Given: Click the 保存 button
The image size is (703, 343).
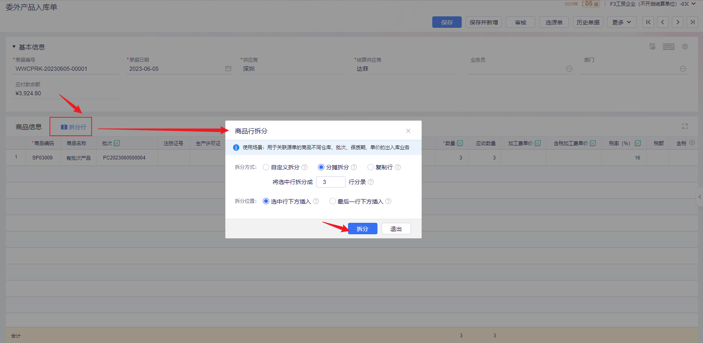Looking at the screenshot, I should (x=447, y=22).
